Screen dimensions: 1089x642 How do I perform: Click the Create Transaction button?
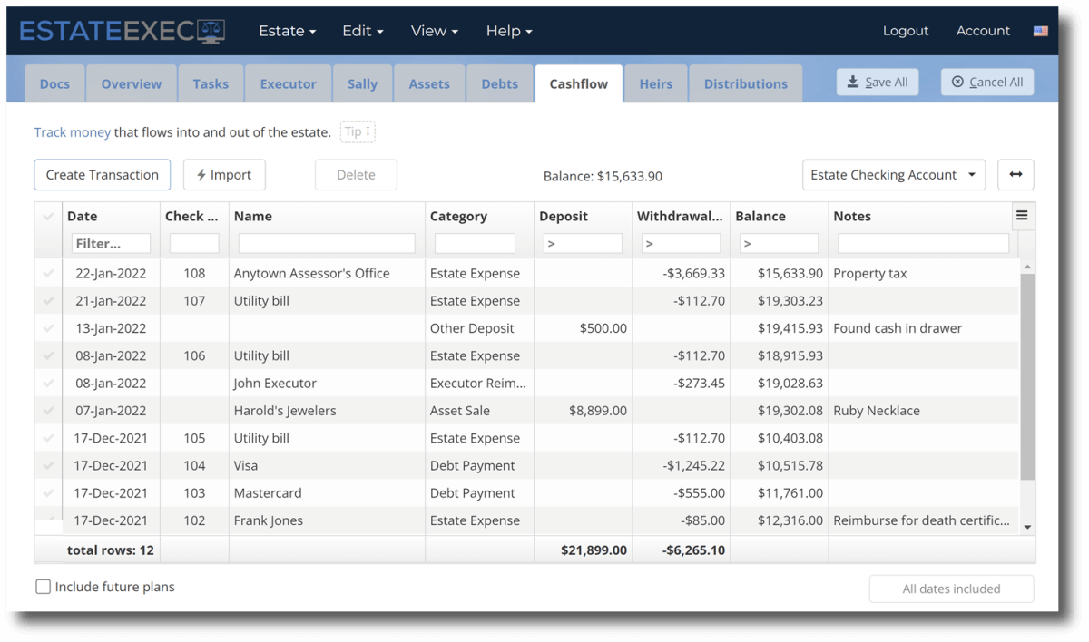tap(102, 174)
